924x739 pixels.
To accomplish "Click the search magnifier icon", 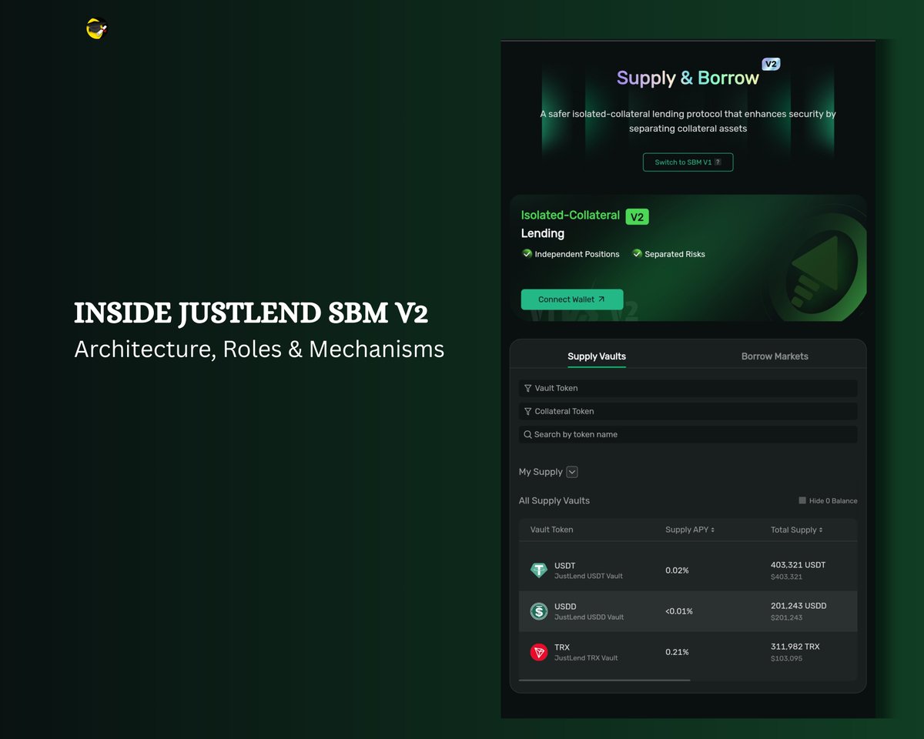I will pos(527,435).
